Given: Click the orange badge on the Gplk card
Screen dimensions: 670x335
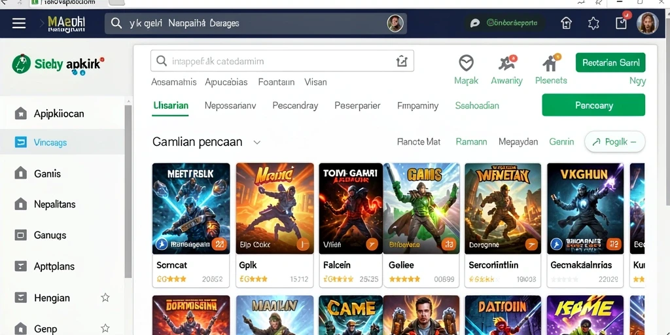Looking at the screenshot, I should [x=303, y=245].
